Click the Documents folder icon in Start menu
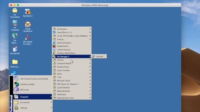The width and height of the screenshot is (200, 112). (x=16, y=102)
